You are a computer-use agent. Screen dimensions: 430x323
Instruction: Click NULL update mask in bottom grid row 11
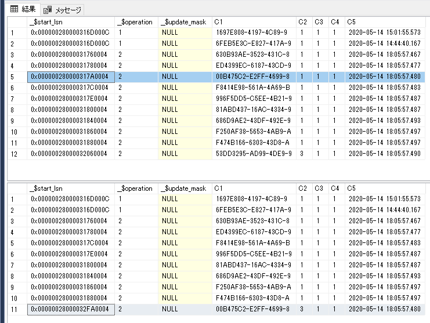185,309
